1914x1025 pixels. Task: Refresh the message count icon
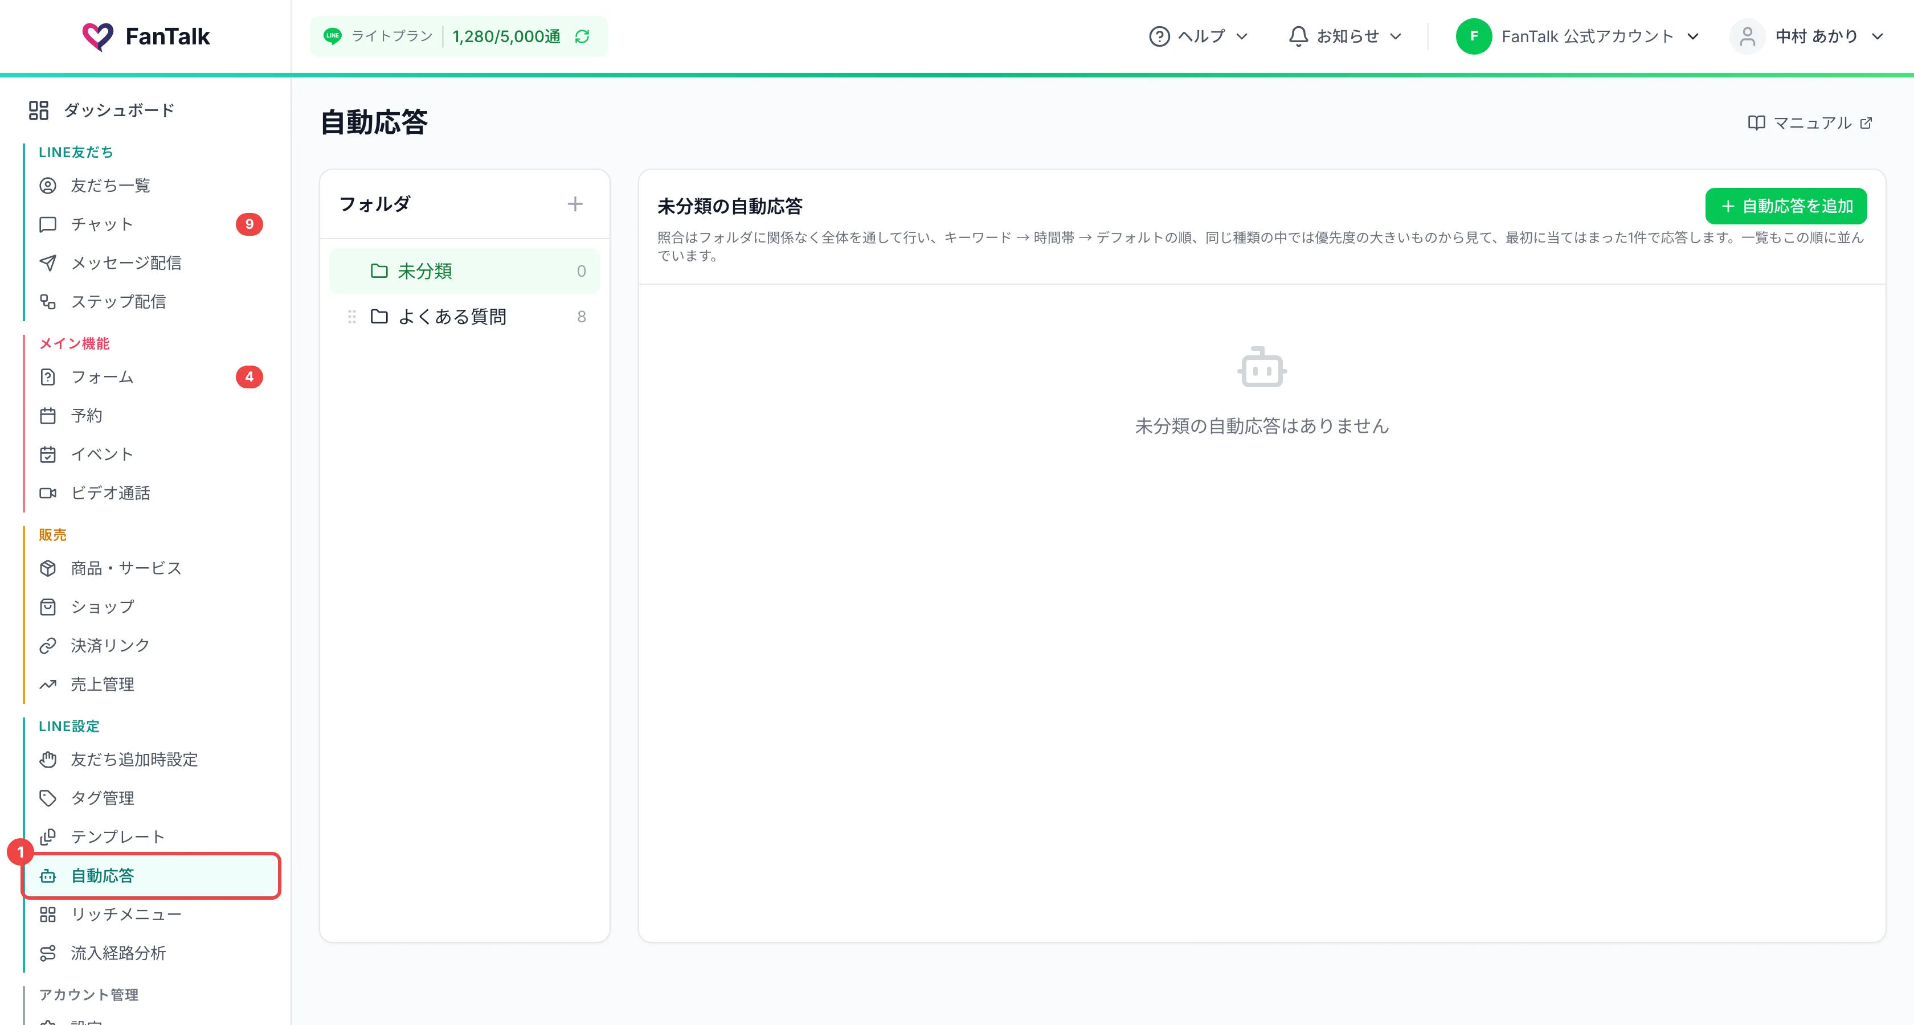583,36
